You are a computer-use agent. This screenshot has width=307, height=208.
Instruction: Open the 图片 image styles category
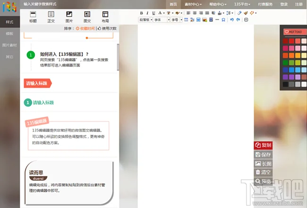coord(69,17)
